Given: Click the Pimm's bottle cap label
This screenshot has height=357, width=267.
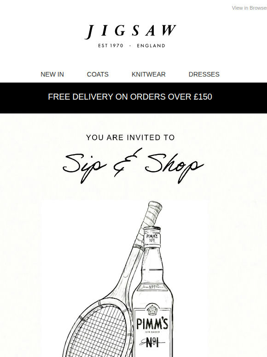Looking at the screenshot, I should click(x=152, y=238).
